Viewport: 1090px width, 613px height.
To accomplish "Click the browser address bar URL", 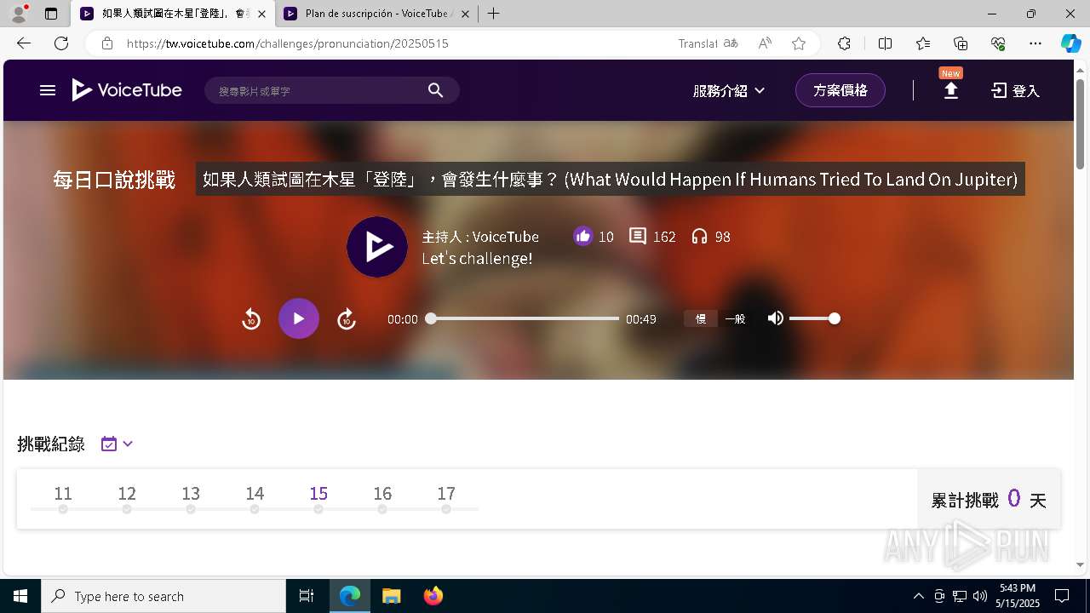I will coord(288,43).
